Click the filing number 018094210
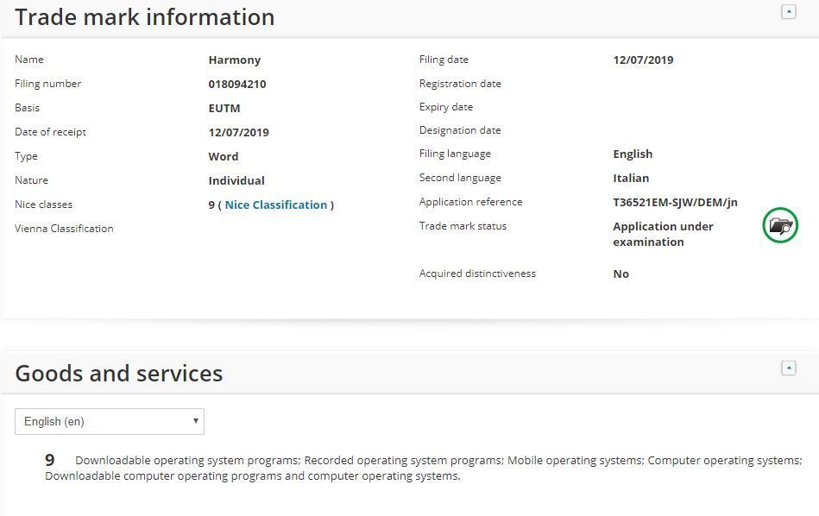 pos(237,84)
